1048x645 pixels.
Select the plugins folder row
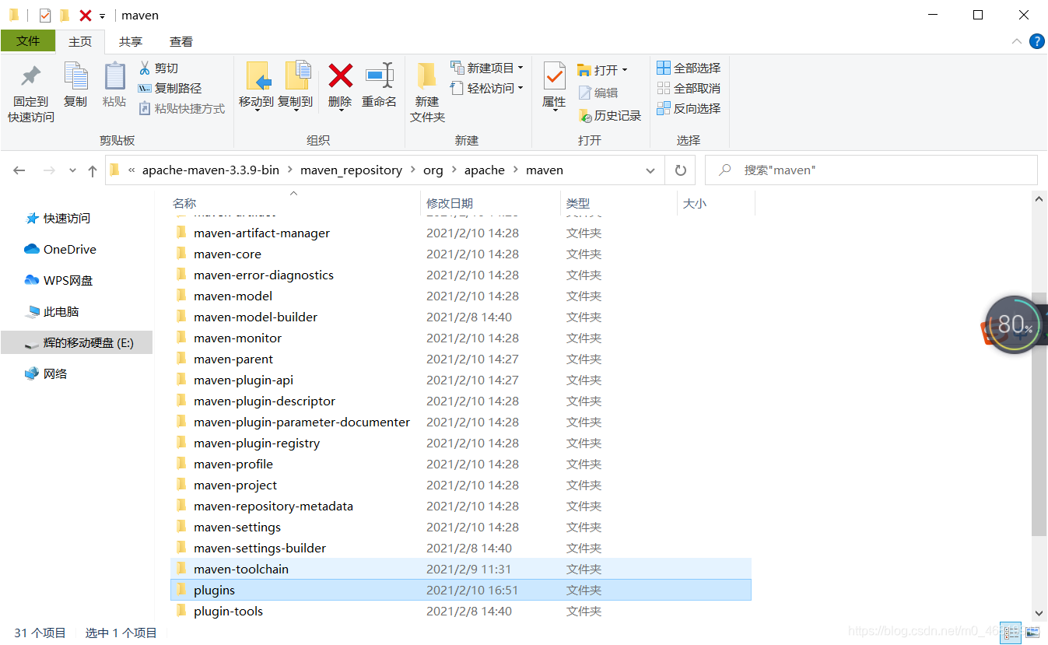click(x=461, y=591)
